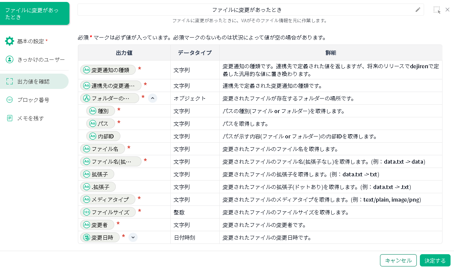Viewport: 454px width, 268px height.
Task: Click the メディアタイプ output chip
Action: click(108, 199)
